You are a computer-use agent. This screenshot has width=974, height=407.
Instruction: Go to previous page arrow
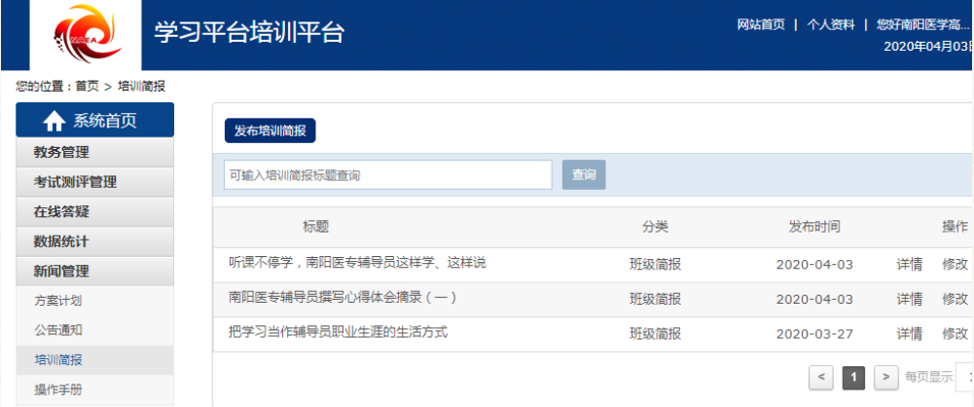click(821, 377)
